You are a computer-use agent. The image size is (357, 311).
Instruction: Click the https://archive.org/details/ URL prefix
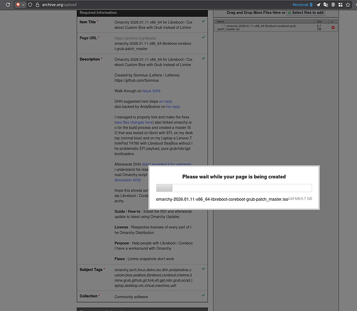pyautogui.click(x=135, y=38)
